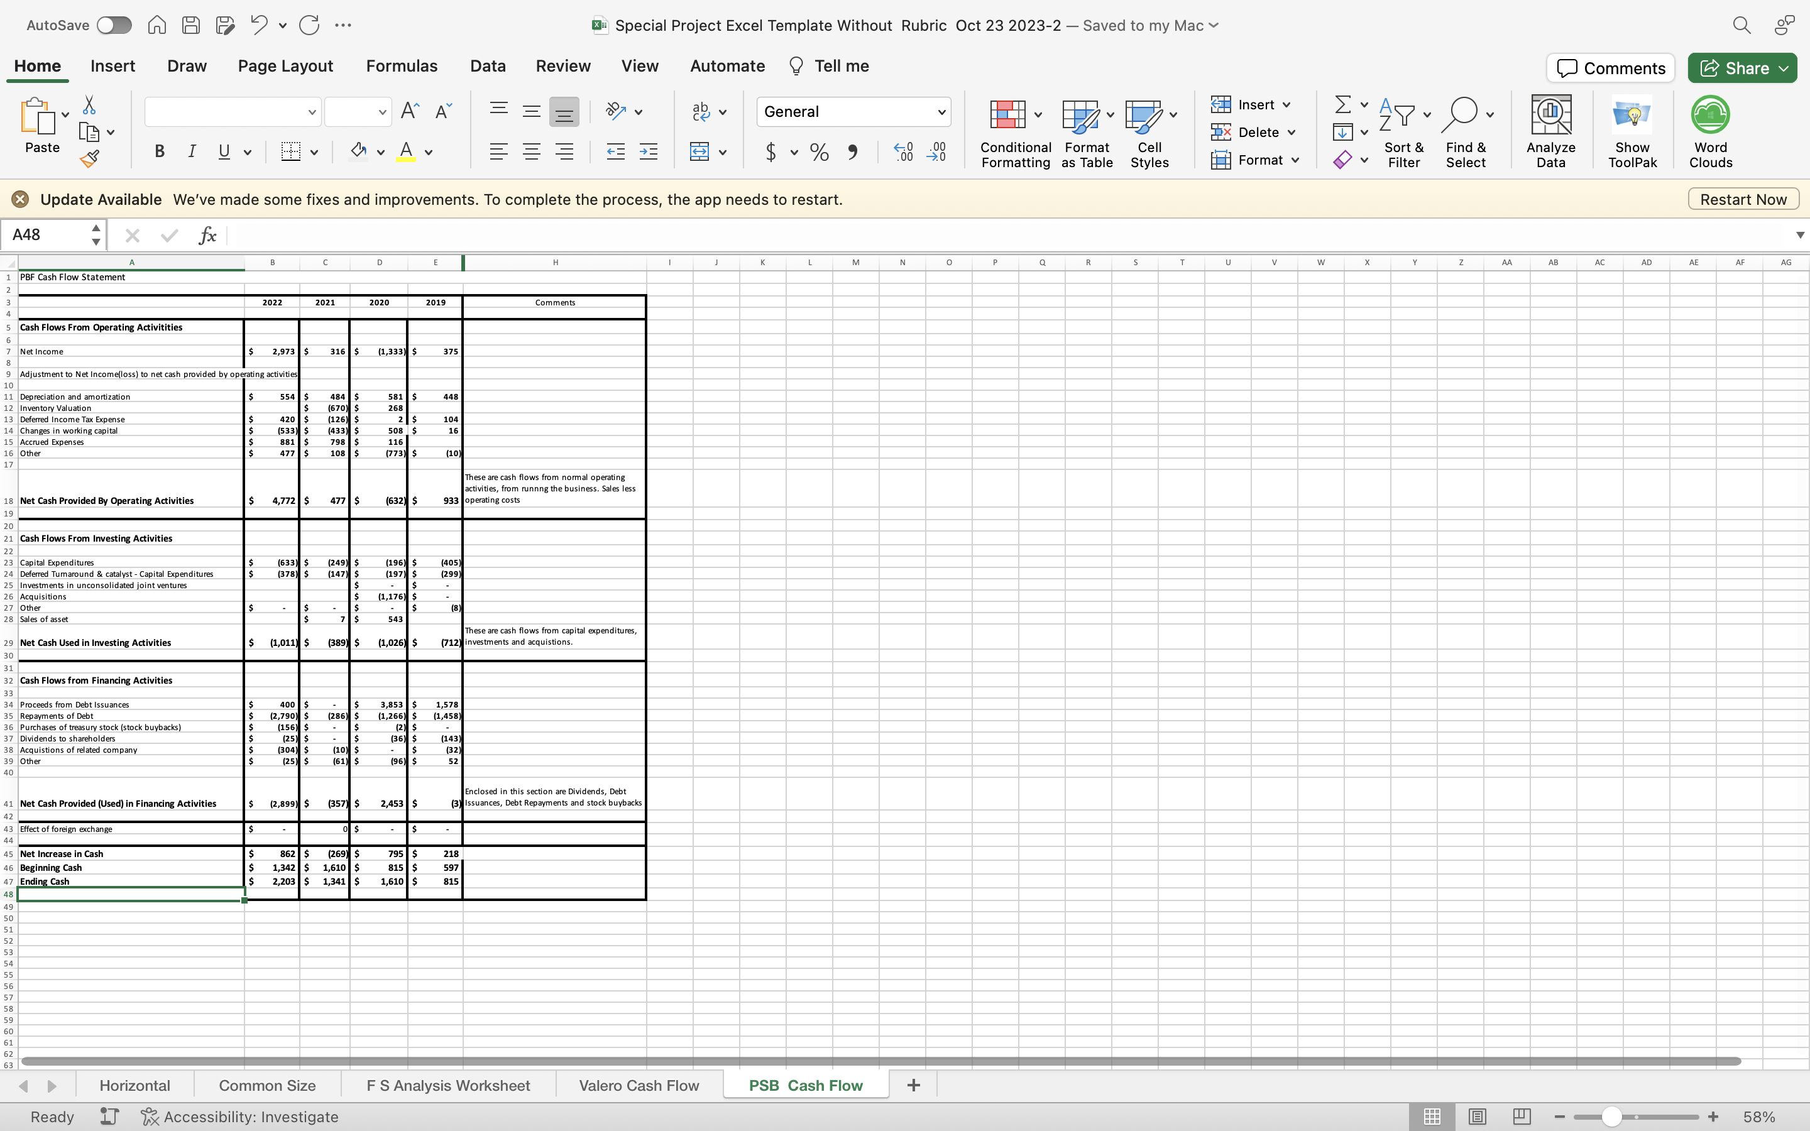Click the Comments button

coord(1610,68)
